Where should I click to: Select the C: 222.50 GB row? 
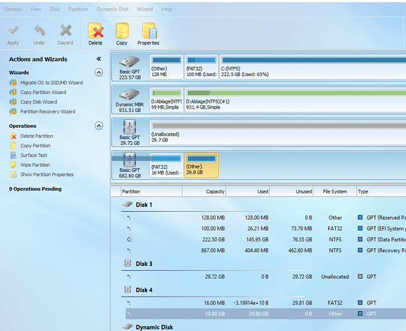pos(266,239)
